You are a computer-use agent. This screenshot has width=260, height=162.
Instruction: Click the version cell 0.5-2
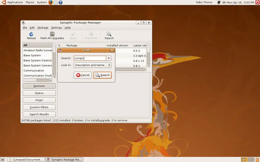click(x=136, y=51)
